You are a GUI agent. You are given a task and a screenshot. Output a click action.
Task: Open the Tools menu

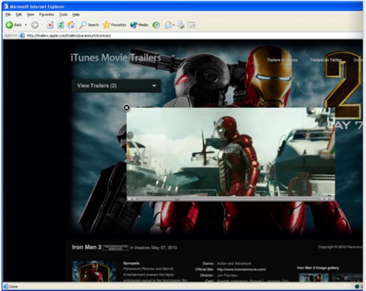coord(63,15)
